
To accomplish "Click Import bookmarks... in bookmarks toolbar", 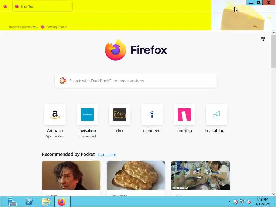I will [23, 27].
